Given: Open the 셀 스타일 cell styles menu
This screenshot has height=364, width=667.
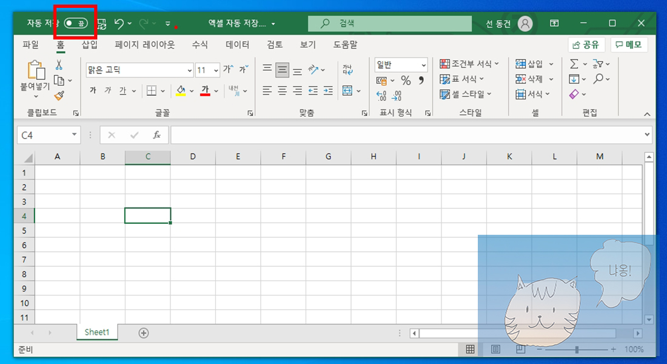Looking at the screenshot, I should click(466, 95).
